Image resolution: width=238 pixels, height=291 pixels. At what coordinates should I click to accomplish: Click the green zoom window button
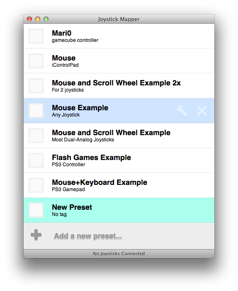pyautogui.click(x=46, y=19)
